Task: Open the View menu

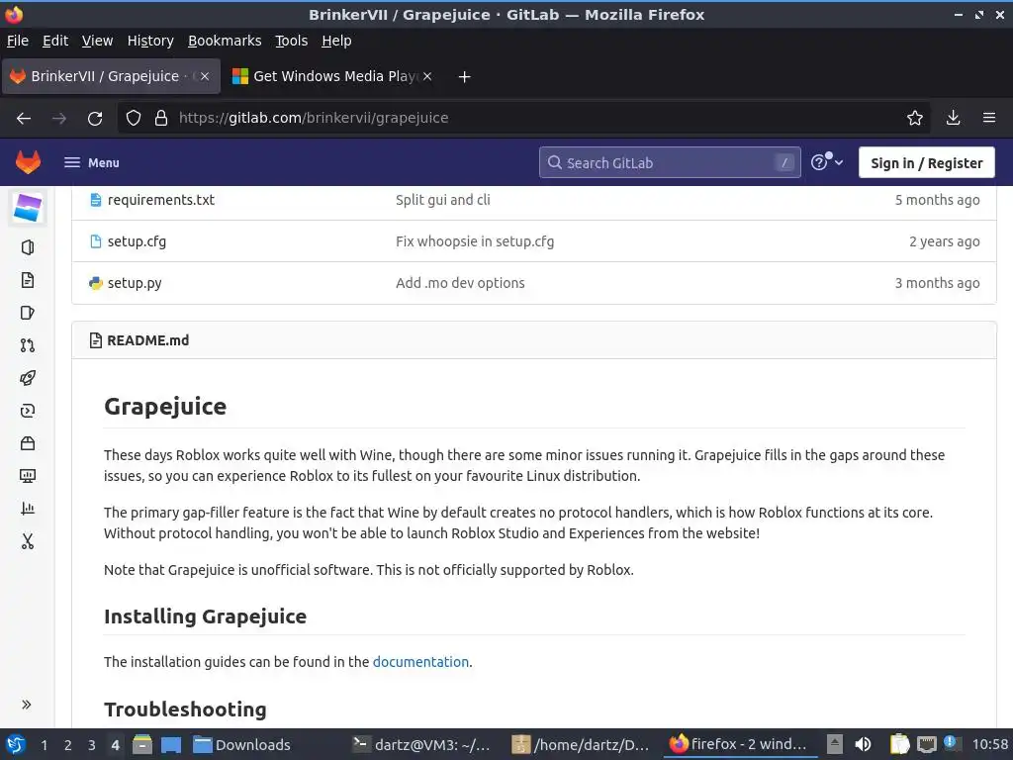Action: click(97, 41)
